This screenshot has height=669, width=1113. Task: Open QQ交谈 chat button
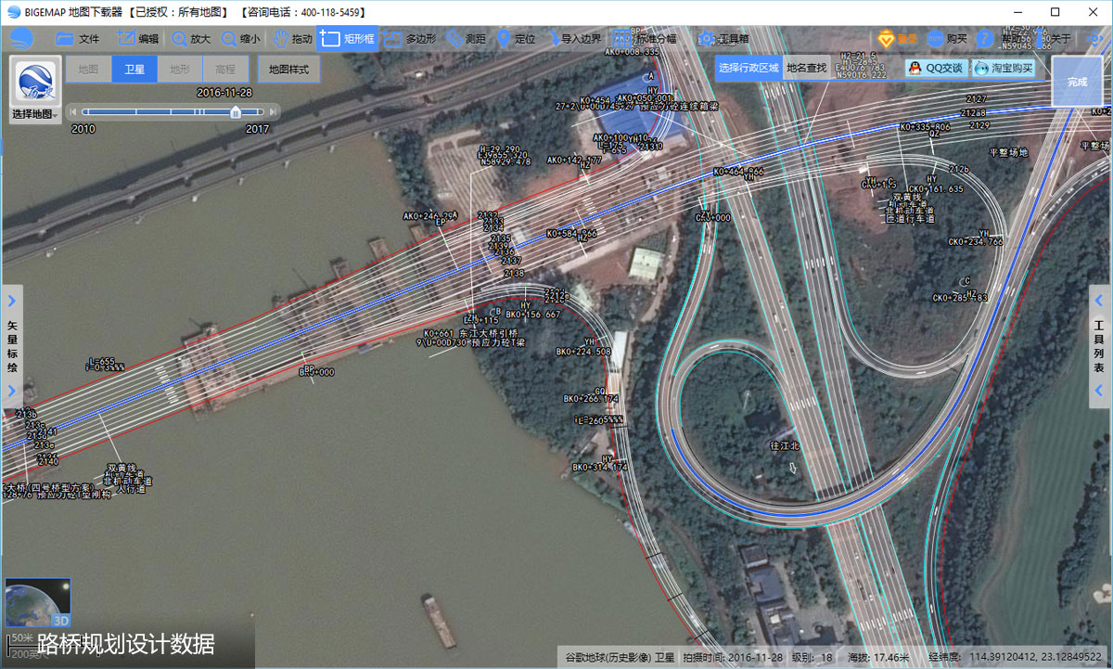coord(935,68)
